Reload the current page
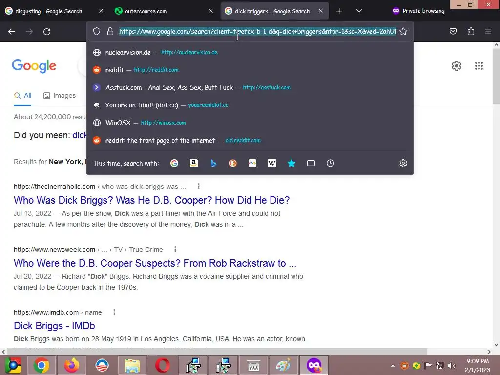Viewport: 500px width, 375px height. (x=47, y=32)
